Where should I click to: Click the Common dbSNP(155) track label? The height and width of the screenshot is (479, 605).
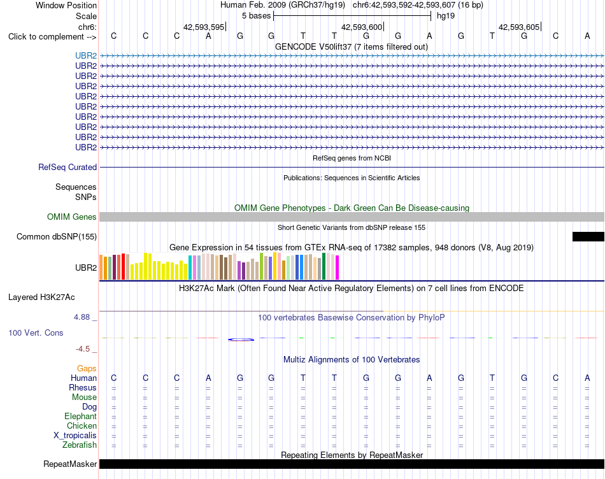pyautogui.click(x=57, y=236)
